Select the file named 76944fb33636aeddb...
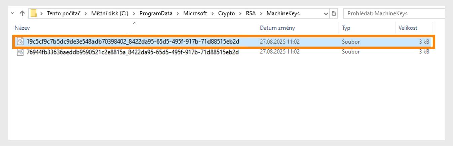Image resolution: width=453 pixels, height=146 pixels. point(133,52)
